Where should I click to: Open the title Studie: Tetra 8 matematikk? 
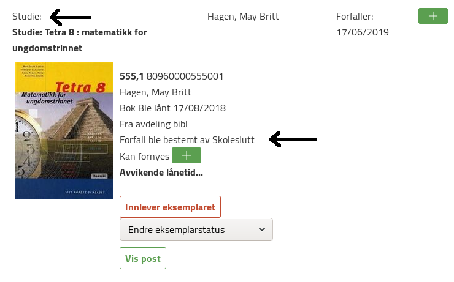(x=80, y=39)
